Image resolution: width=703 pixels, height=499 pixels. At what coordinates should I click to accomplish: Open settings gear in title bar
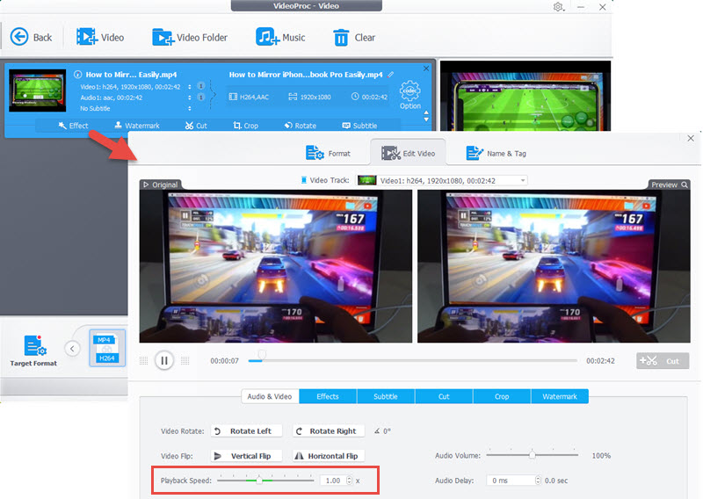pos(558,7)
